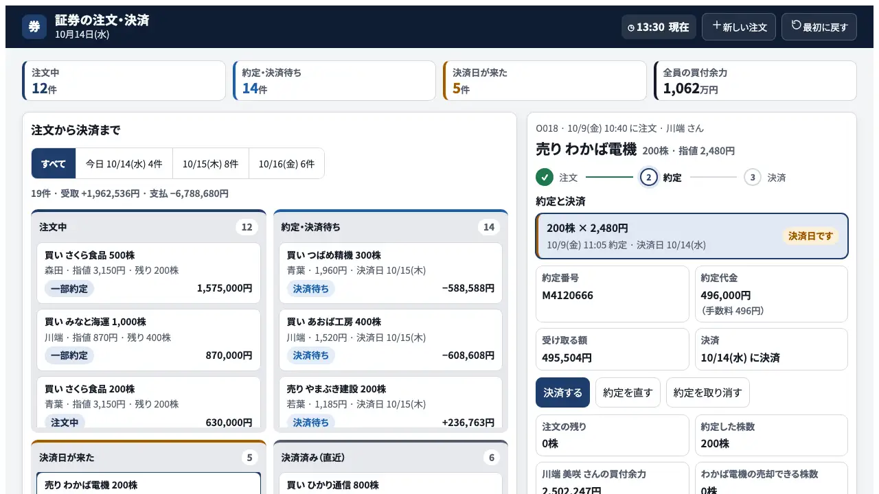Click the clock icon beside 13:30 現在
Image resolution: width=879 pixels, height=494 pixels.
(x=631, y=27)
